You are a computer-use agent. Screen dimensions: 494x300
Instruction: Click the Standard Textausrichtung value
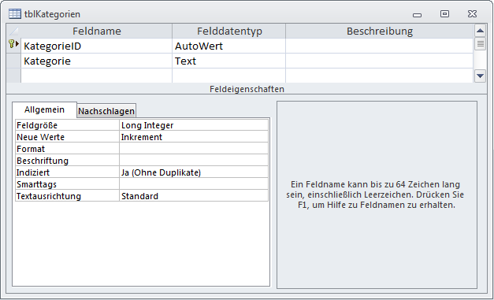[194, 196]
